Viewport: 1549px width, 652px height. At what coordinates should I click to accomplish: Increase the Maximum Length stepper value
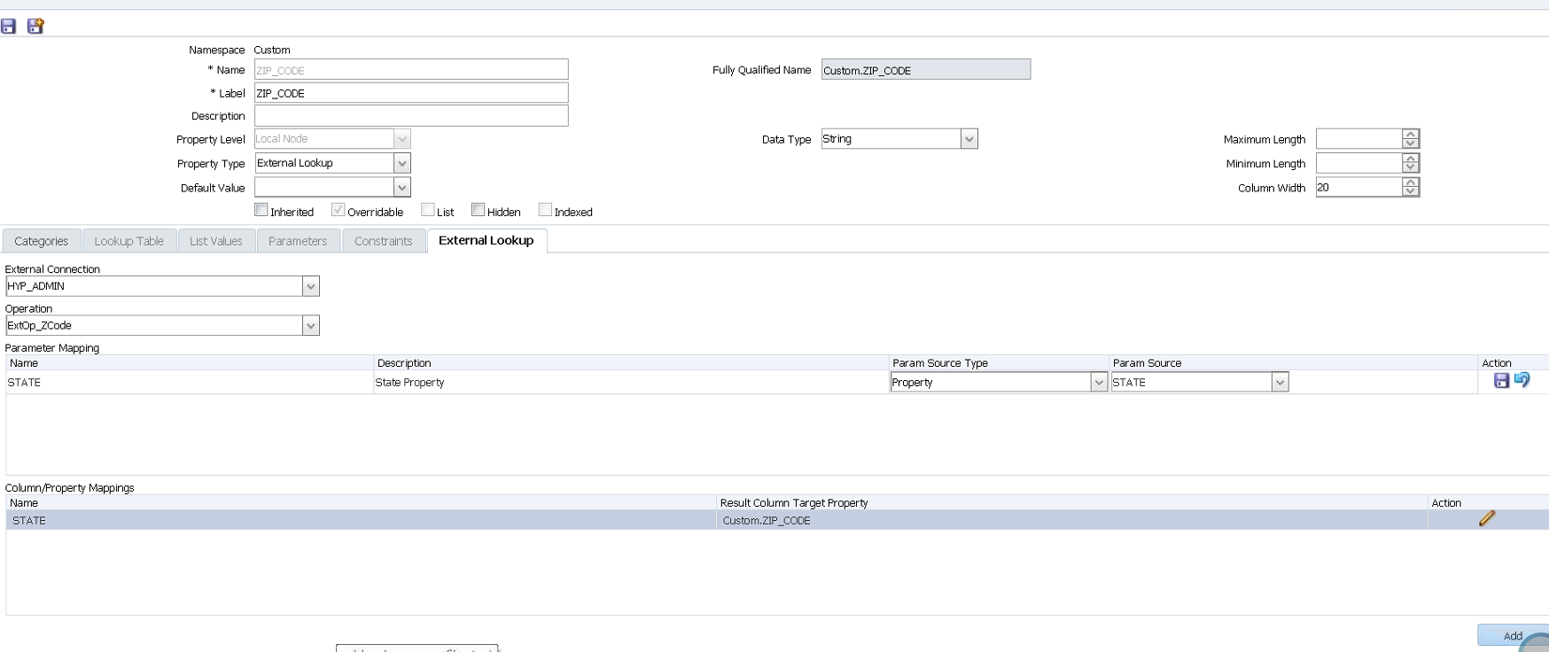[x=1411, y=135]
